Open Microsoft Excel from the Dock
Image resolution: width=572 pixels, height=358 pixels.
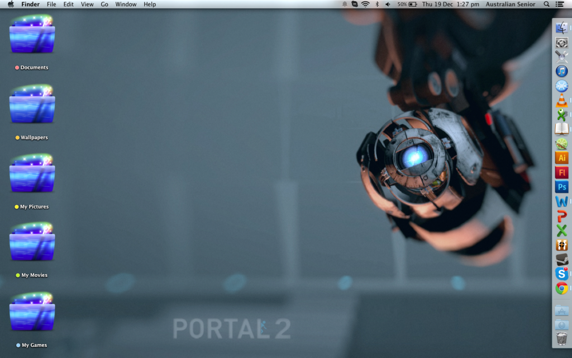click(x=561, y=230)
